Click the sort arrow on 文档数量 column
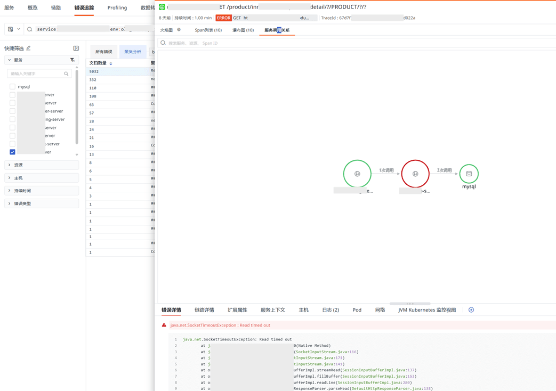Screen dimensions: 556x391 pos(111,63)
